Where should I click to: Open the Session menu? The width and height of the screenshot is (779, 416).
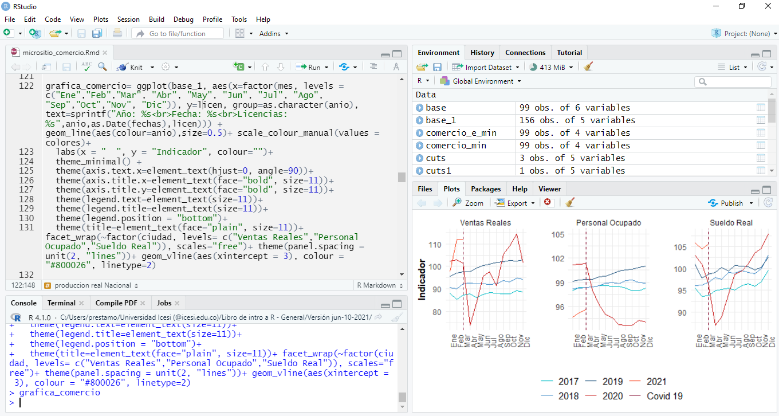[128, 19]
